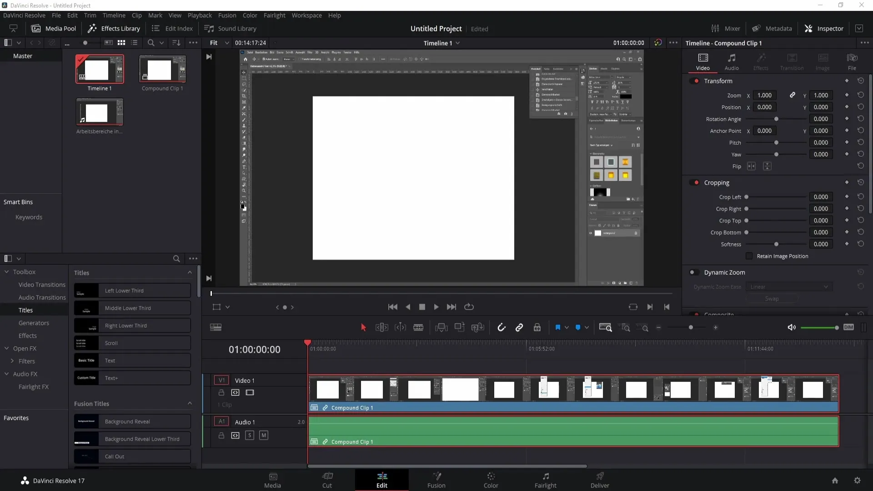Click the Razor/Cut tool icon in toolbar
The height and width of the screenshot is (491, 873).
(420, 327)
